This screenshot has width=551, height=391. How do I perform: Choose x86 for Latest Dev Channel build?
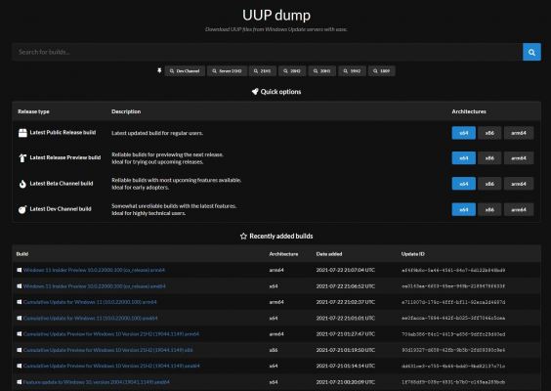coord(489,209)
